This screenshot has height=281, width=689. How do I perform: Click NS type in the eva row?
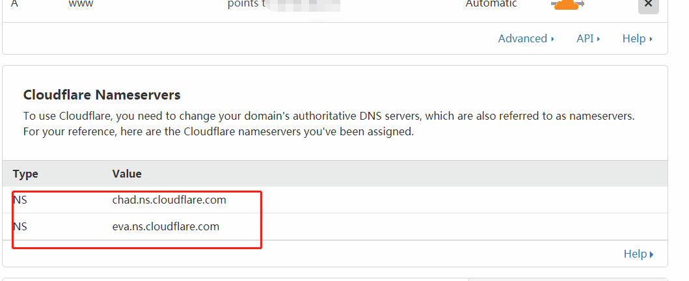coord(20,226)
